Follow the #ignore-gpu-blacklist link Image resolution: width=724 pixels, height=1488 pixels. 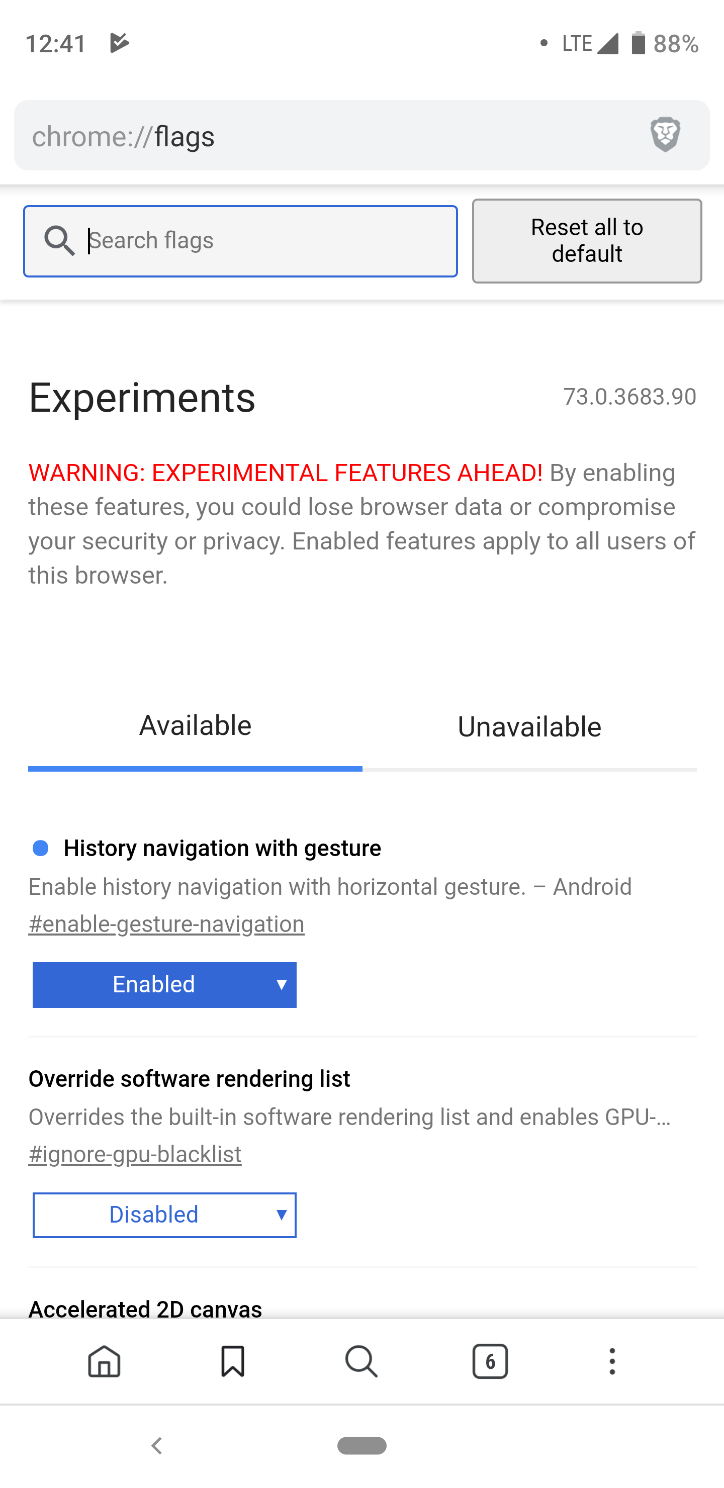tap(135, 1154)
